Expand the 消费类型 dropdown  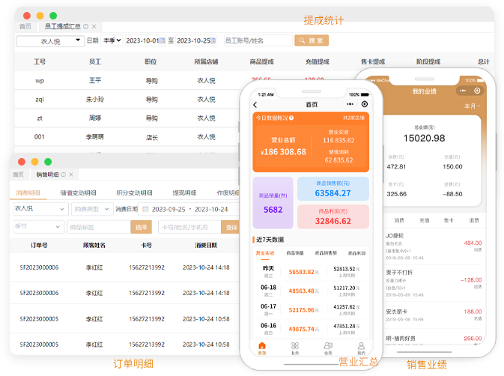(91, 209)
